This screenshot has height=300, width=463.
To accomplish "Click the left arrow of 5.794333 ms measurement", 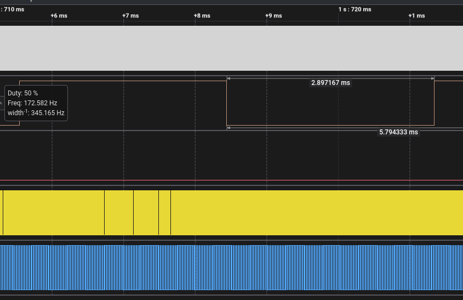I will (x=229, y=128).
